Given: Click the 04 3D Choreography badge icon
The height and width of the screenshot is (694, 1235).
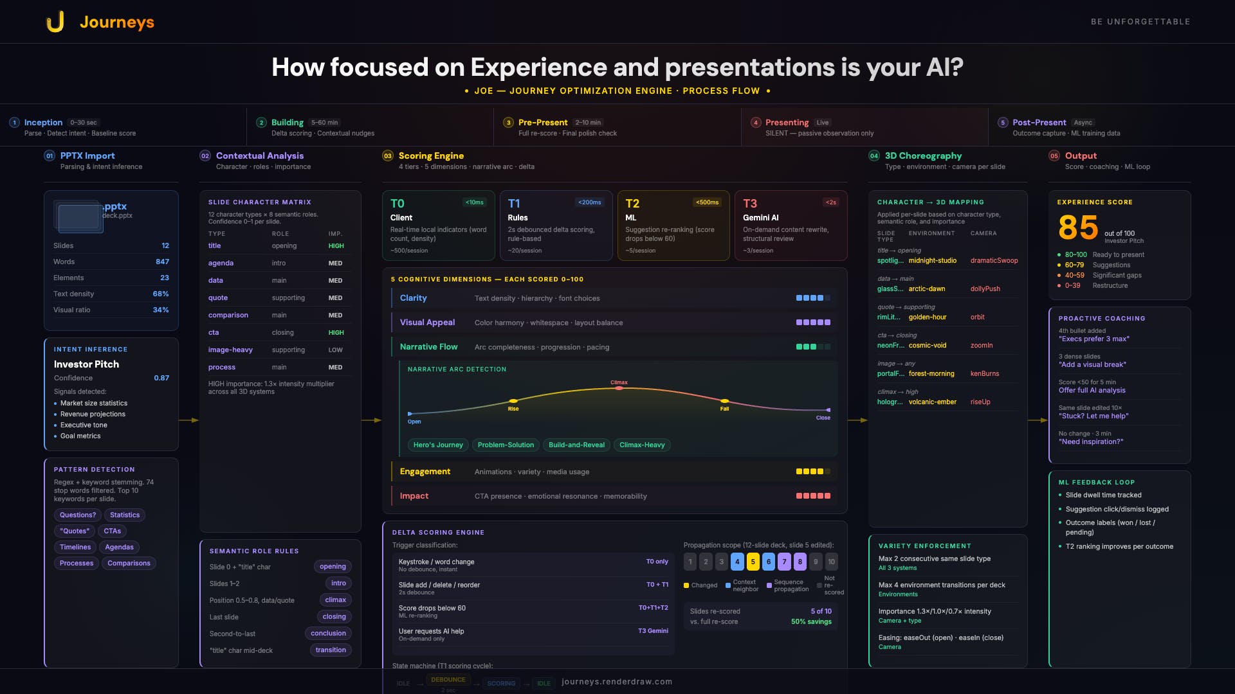Looking at the screenshot, I should coord(874,156).
